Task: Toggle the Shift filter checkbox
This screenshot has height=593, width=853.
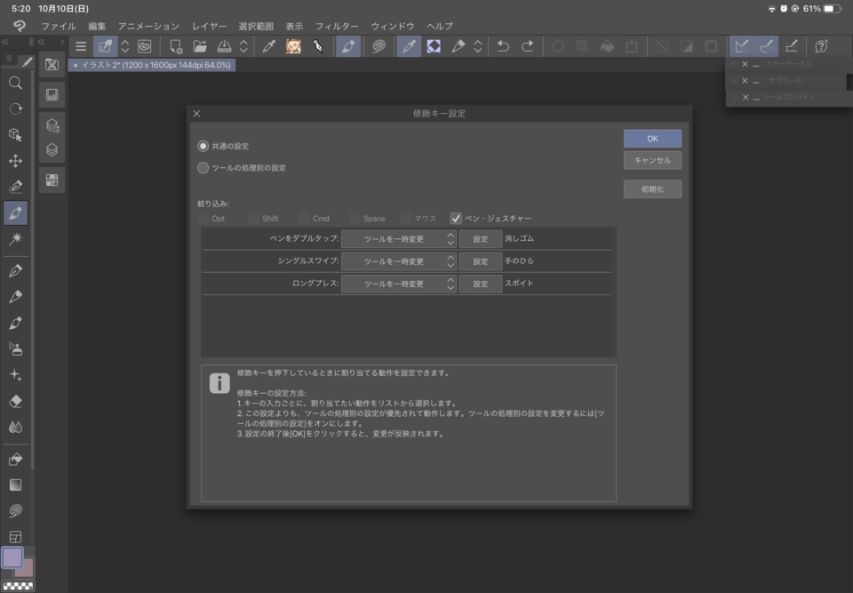Action: [253, 219]
